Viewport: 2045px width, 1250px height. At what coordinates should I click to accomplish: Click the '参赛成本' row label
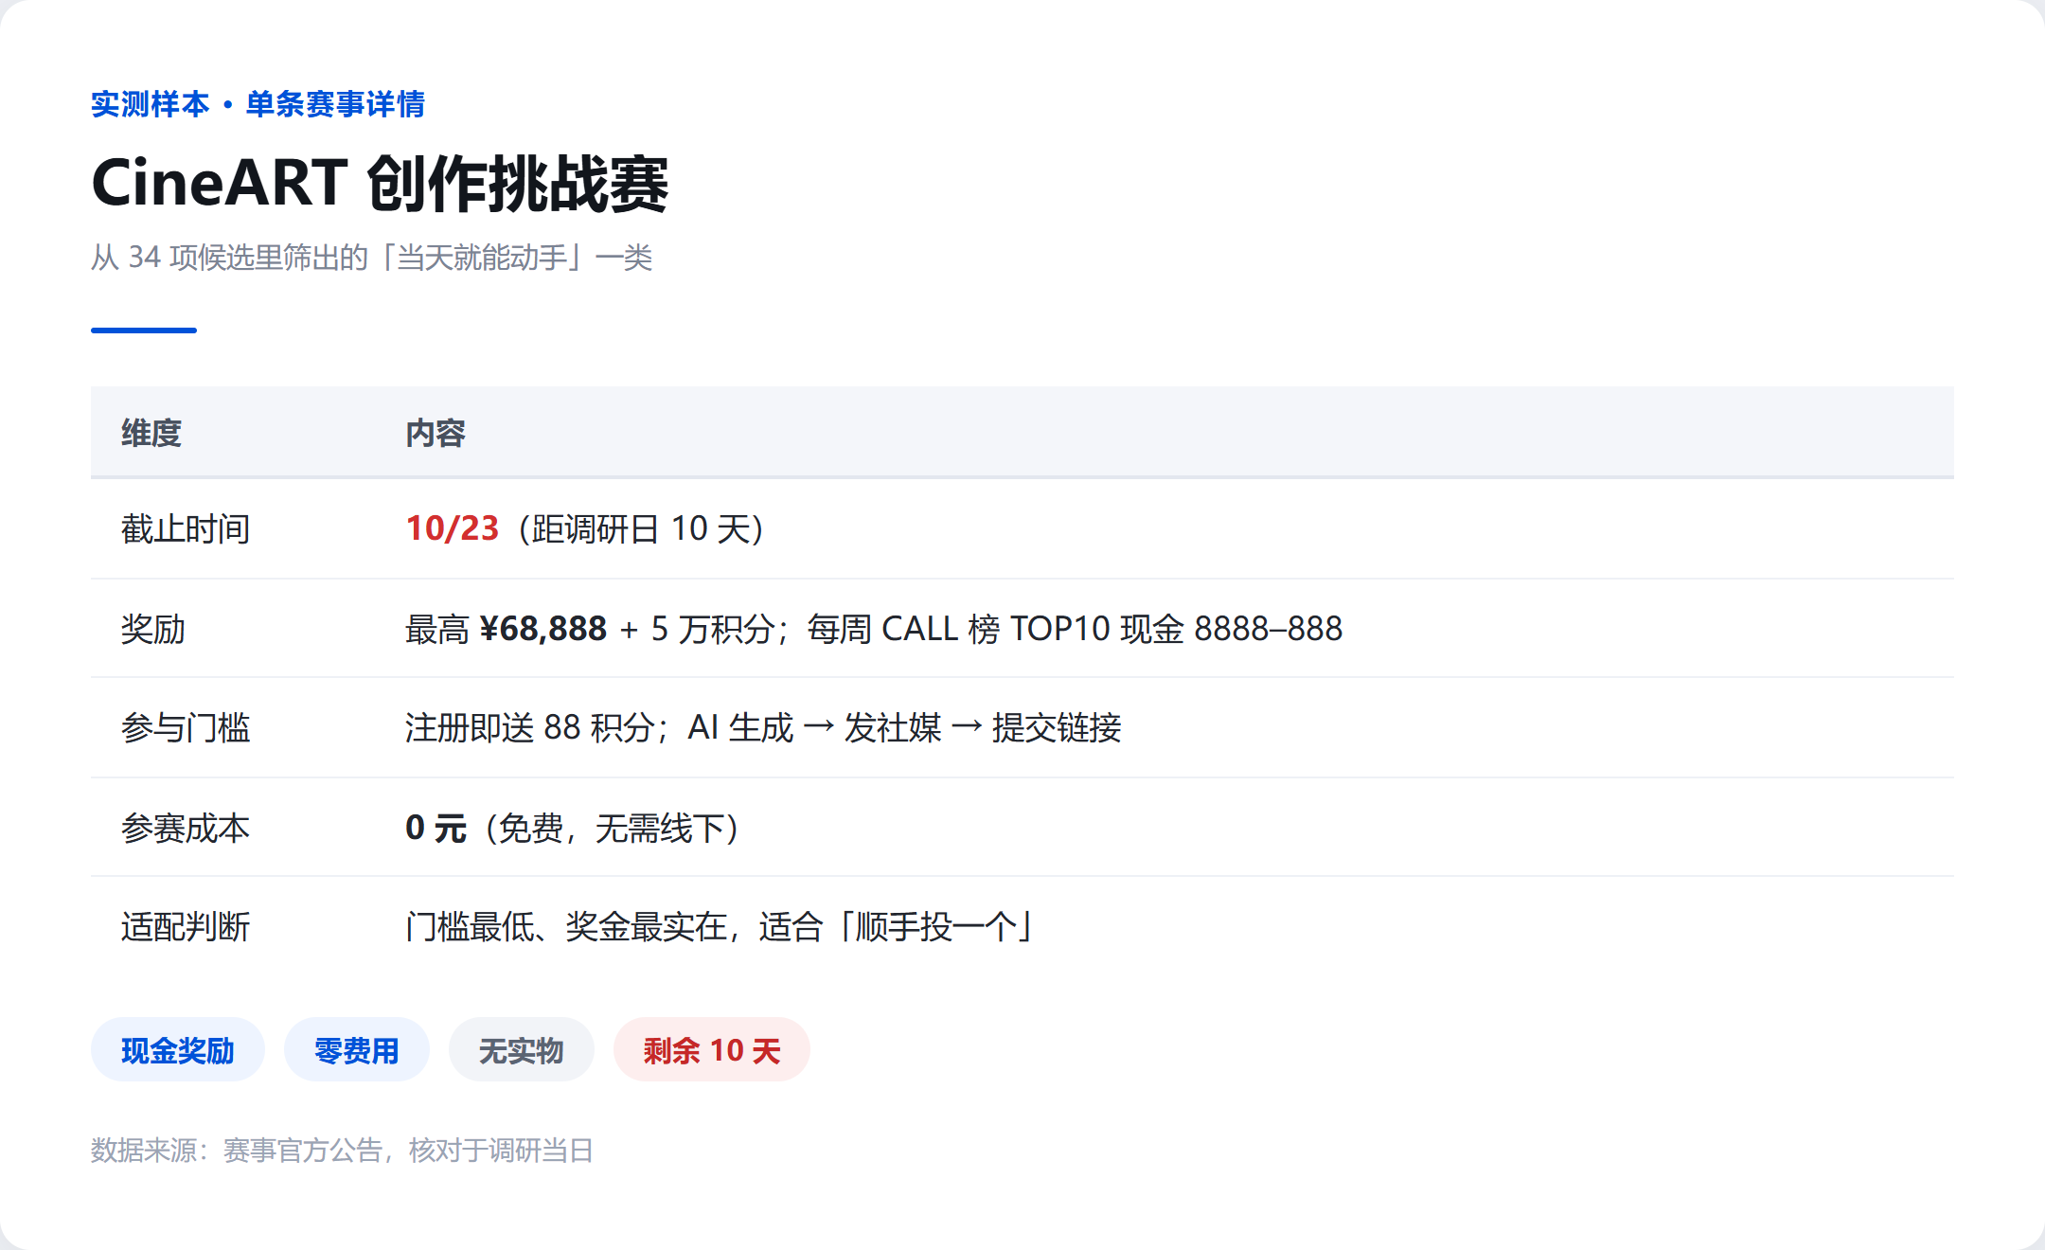(186, 829)
